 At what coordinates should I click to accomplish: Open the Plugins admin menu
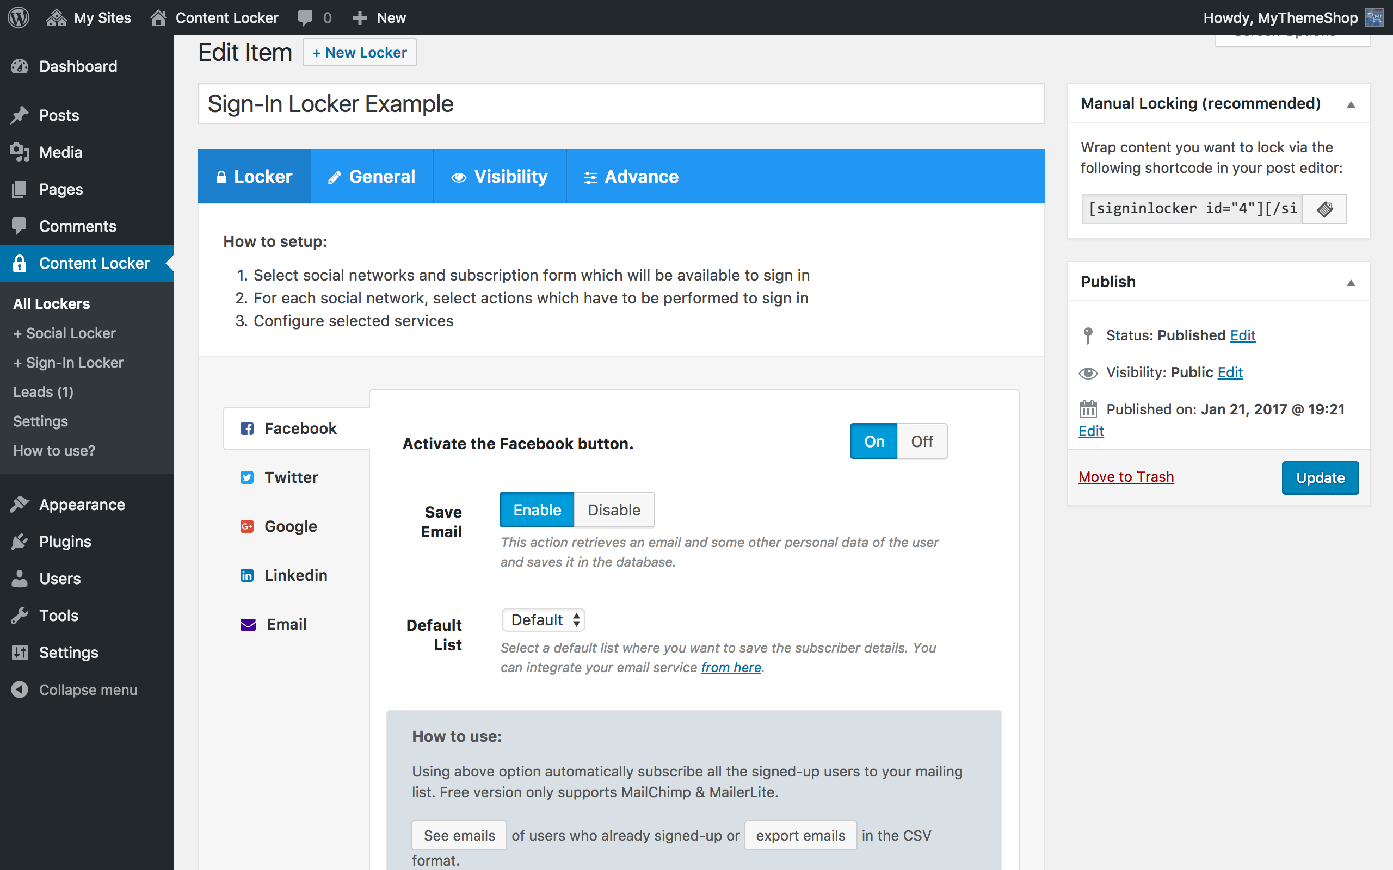[x=64, y=542]
